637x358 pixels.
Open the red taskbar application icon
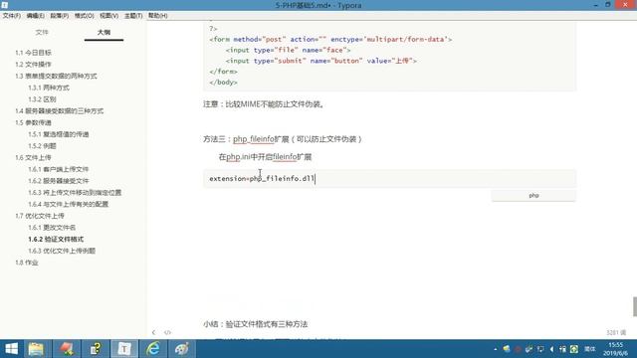(67, 349)
